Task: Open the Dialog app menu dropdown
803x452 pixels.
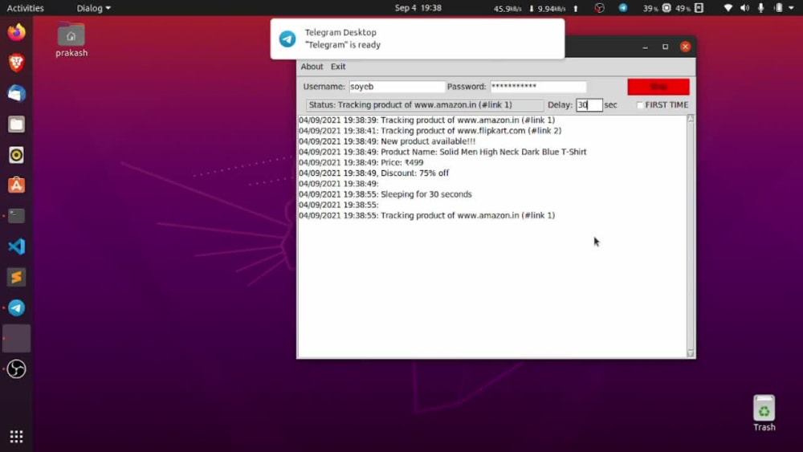Action: pos(93,8)
